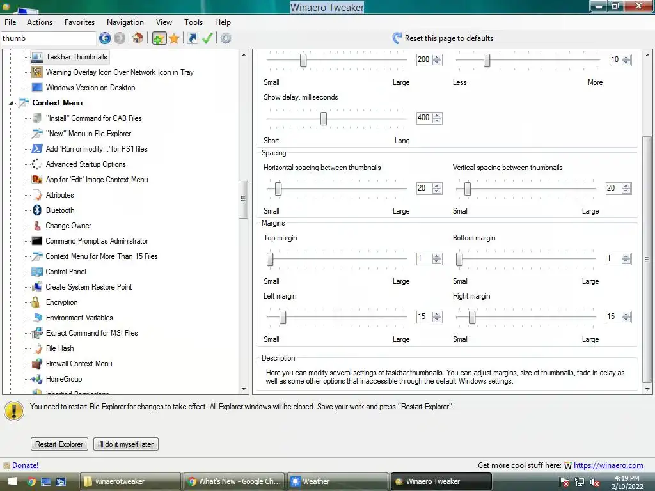Click the Right margin slider thumb
The height and width of the screenshot is (491, 655).
tap(472, 317)
